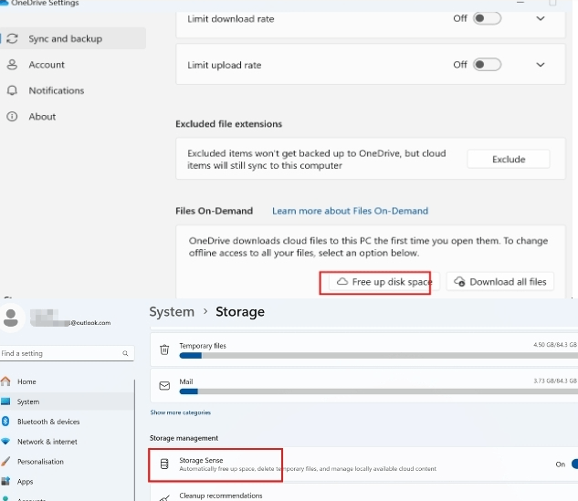Toggle the Limit upload rate switch
The image size is (578, 501).
coord(487,65)
